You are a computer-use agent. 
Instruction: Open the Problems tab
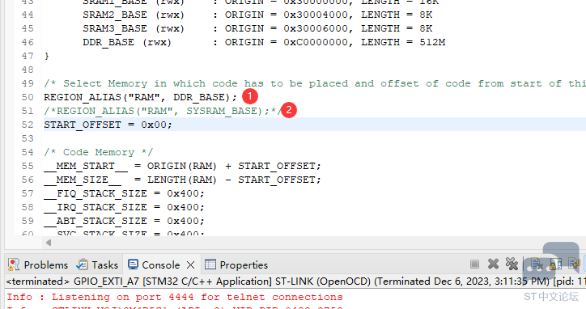coord(38,265)
